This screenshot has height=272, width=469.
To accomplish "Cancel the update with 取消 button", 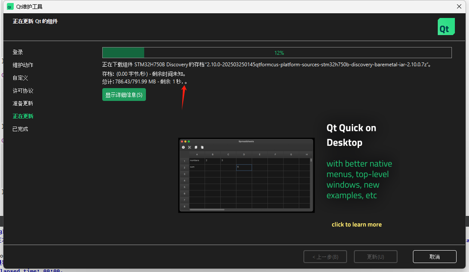I will 435,257.
